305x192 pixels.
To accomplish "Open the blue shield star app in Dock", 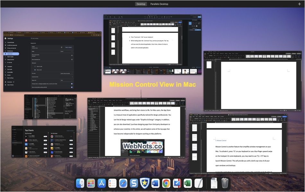I will tap(144, 183).
